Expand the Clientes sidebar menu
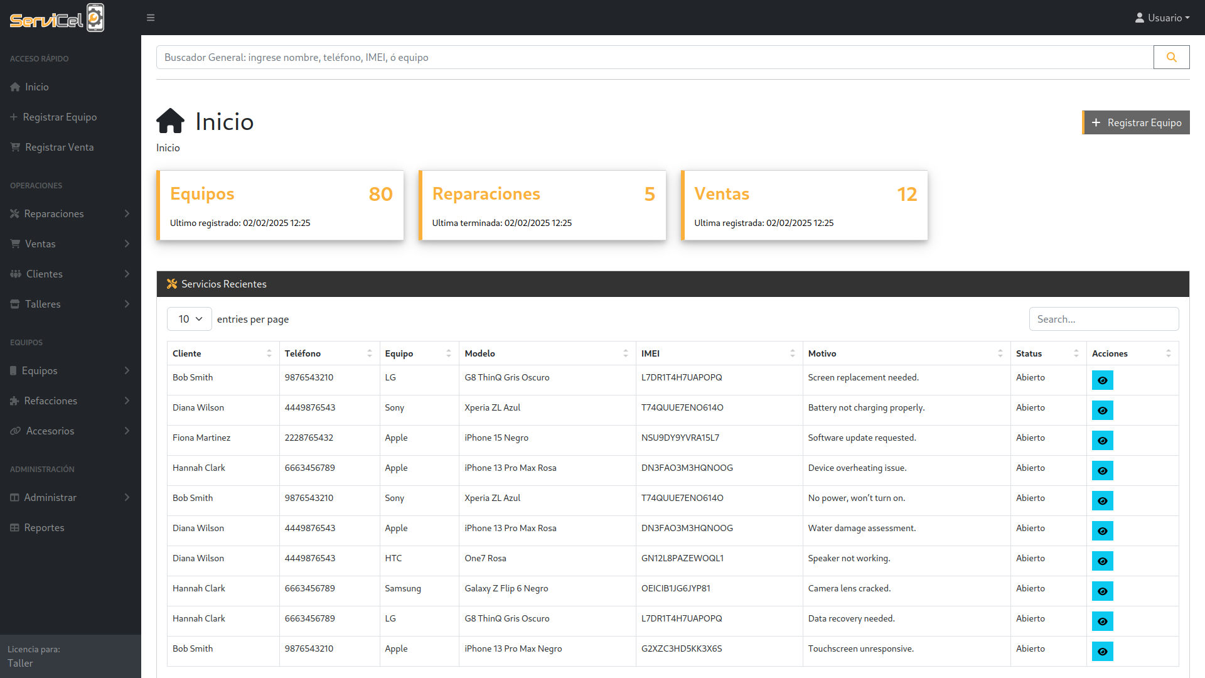 click(70, 274)
